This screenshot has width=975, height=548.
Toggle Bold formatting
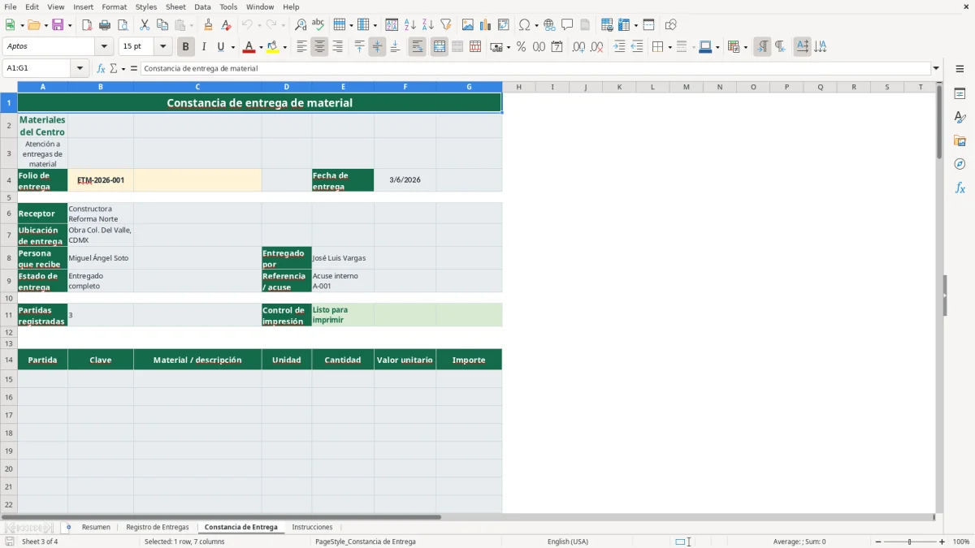[x=186, y=47]
